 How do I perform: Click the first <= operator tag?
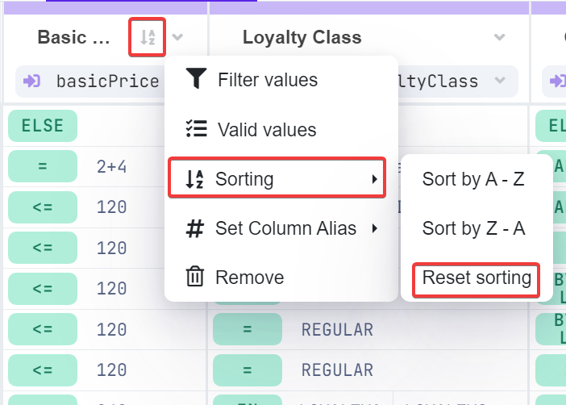[x=42, y=207]
